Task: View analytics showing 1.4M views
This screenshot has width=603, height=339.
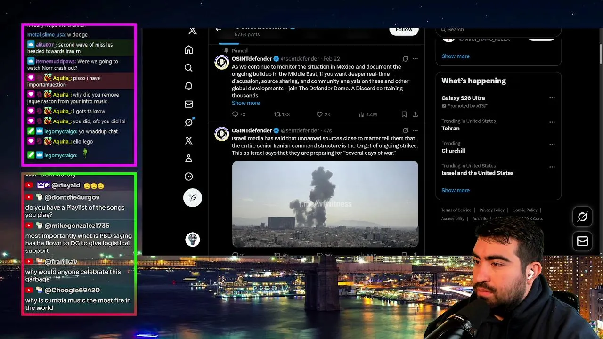Action: (367, 114)
